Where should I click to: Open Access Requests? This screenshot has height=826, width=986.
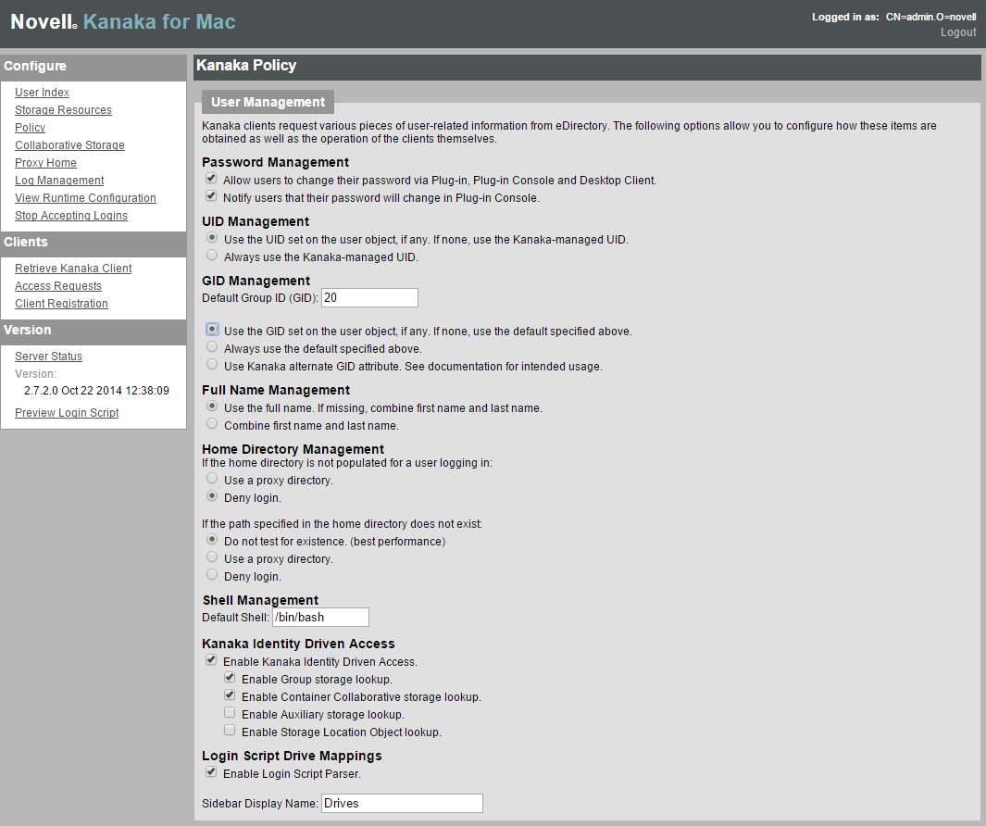[58, 286]
